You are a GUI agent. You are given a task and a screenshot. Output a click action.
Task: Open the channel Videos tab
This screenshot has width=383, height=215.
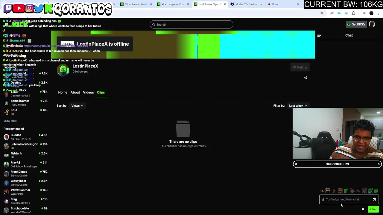coord(88,92)
